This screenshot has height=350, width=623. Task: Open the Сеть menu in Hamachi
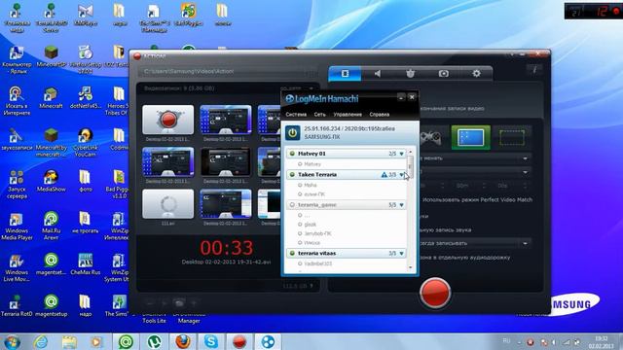pos(320,115)
